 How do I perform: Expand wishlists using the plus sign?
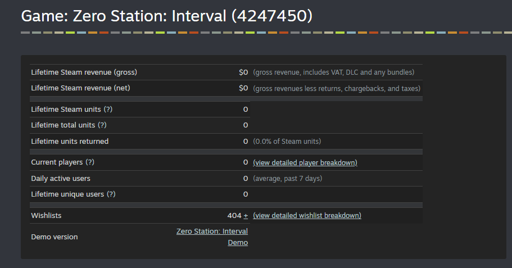(x=246, y=216)
